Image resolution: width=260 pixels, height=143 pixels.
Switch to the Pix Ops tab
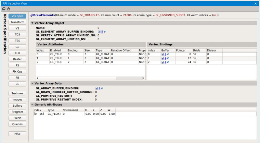pos(18,71)
